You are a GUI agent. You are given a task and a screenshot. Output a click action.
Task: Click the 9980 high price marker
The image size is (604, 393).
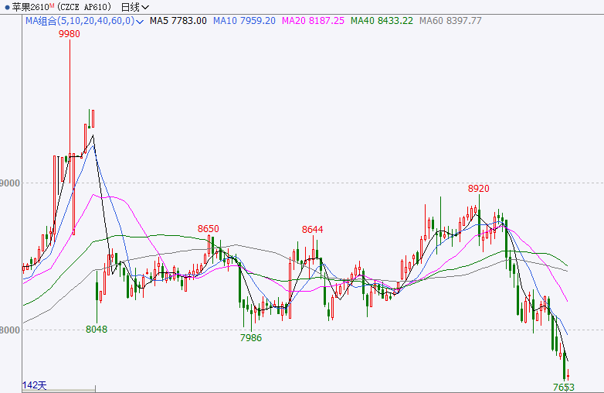point(70,34)
